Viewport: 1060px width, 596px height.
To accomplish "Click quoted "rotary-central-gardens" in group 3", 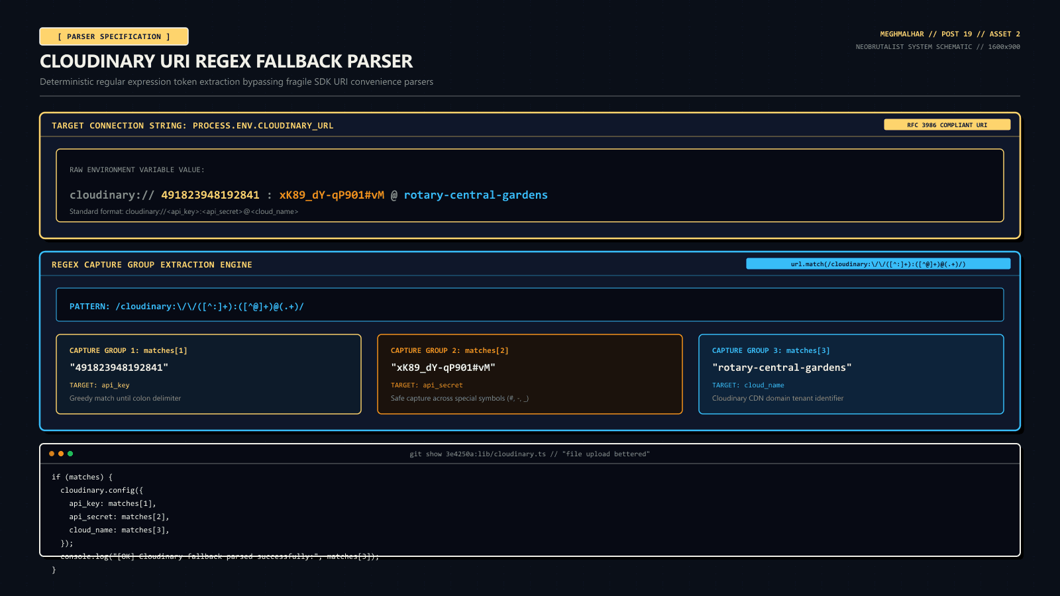I will pyautogui.click(x=782, y=368).
